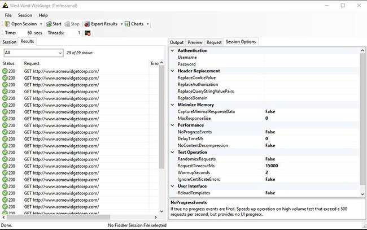
Task: Open the Open Session dropdown arrow
Action: tap(41, 24)
